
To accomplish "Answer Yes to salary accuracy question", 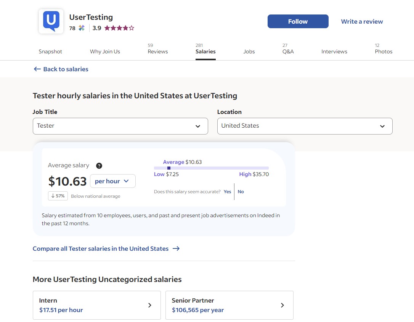I will point(227,192).
